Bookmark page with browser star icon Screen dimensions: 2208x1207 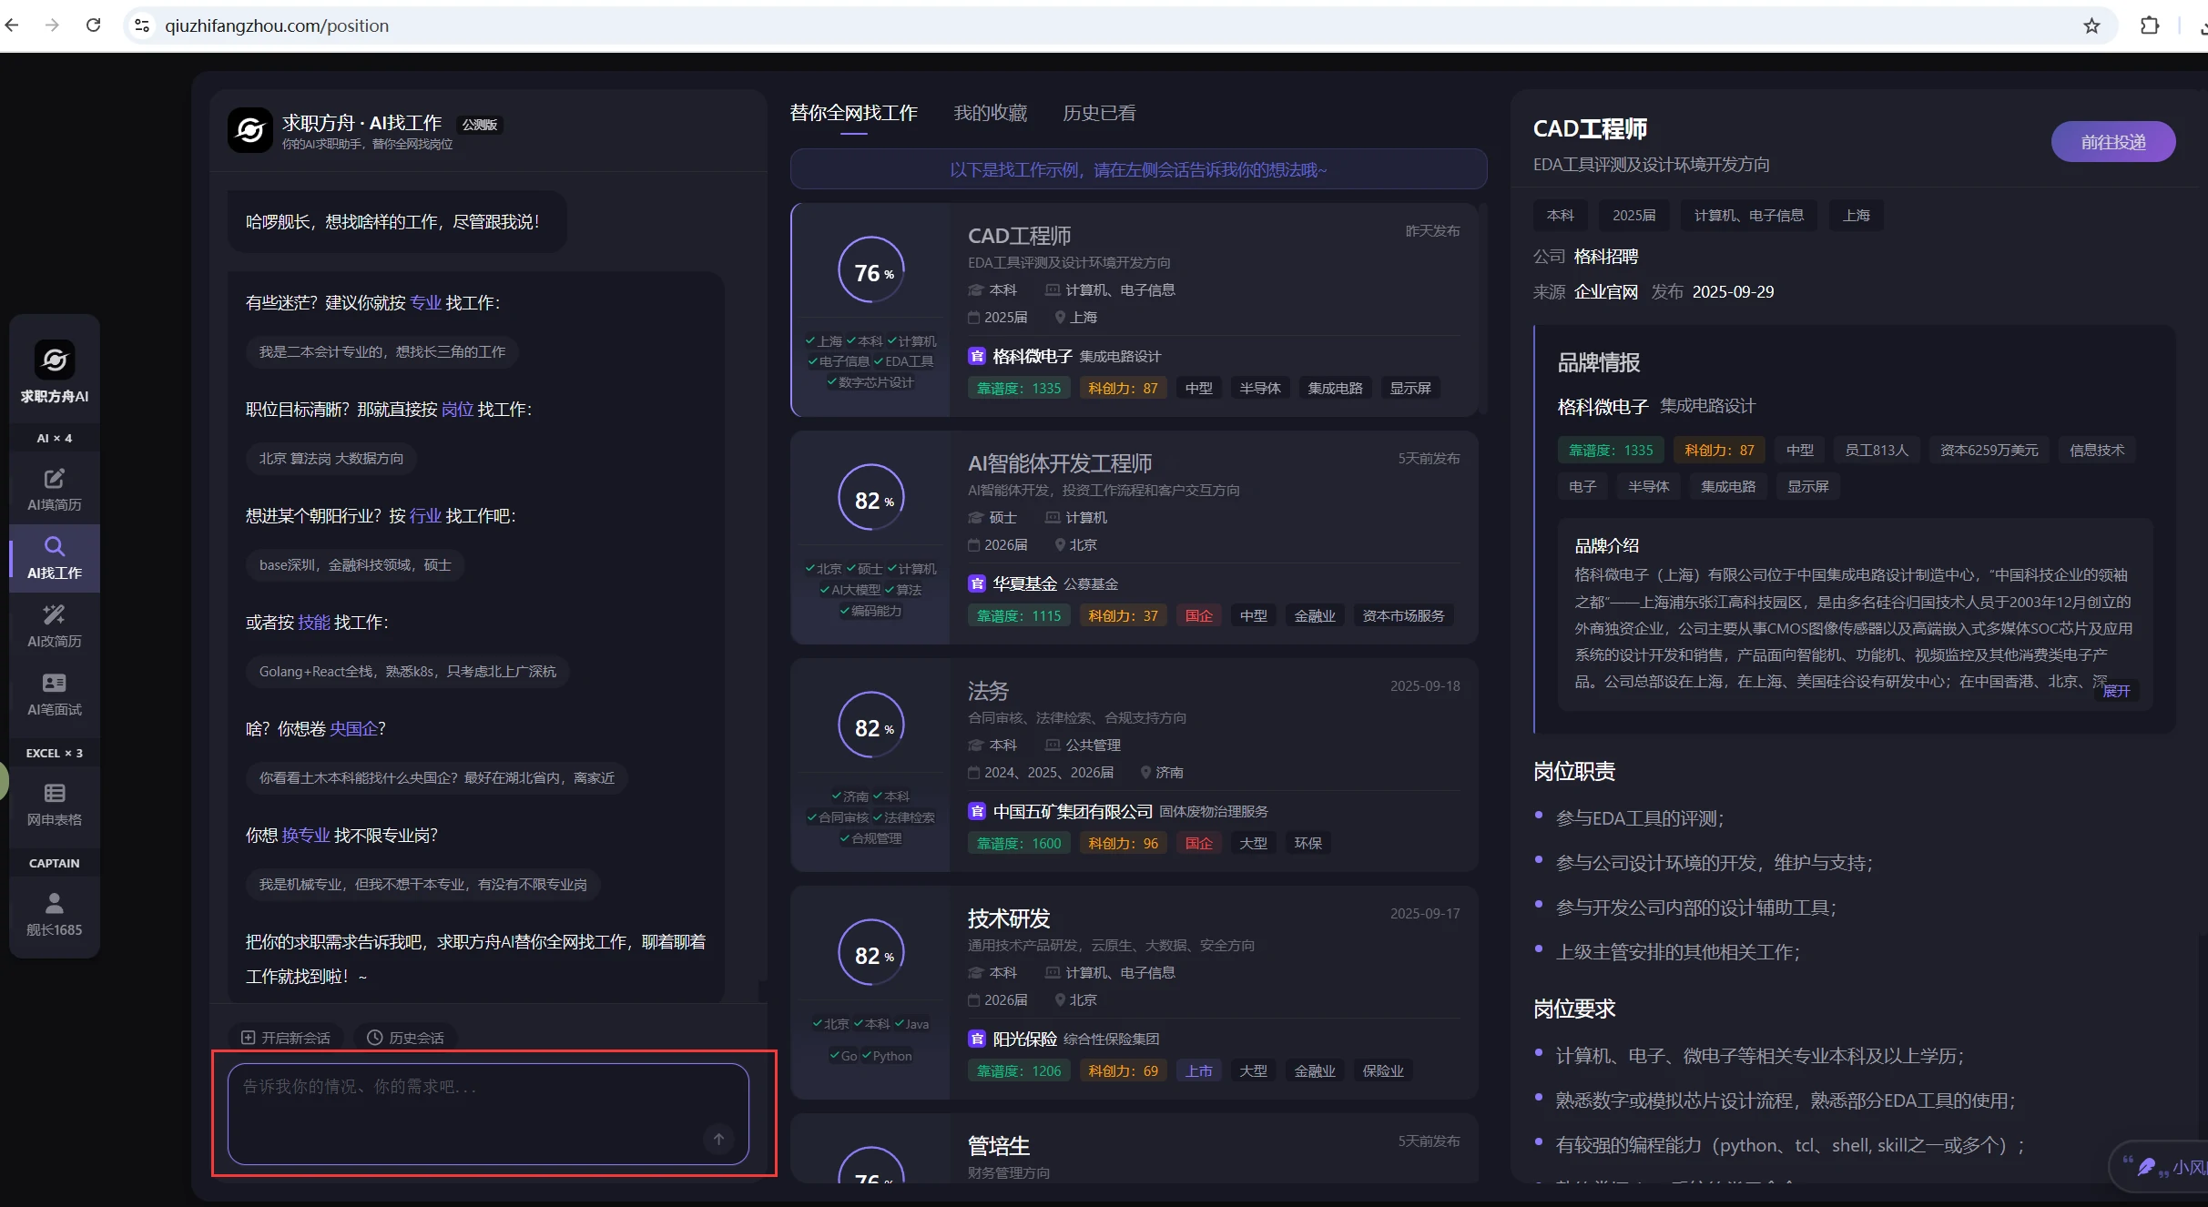[2091, 25]
